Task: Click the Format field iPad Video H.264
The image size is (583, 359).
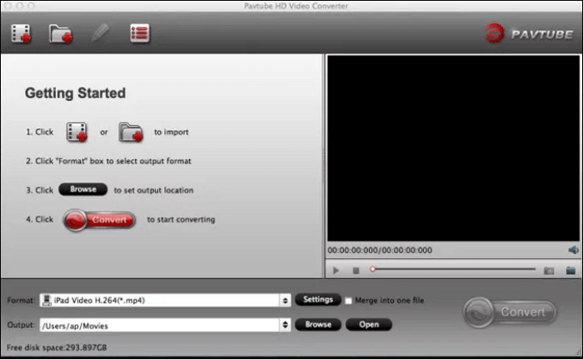Action: [165, 300]
